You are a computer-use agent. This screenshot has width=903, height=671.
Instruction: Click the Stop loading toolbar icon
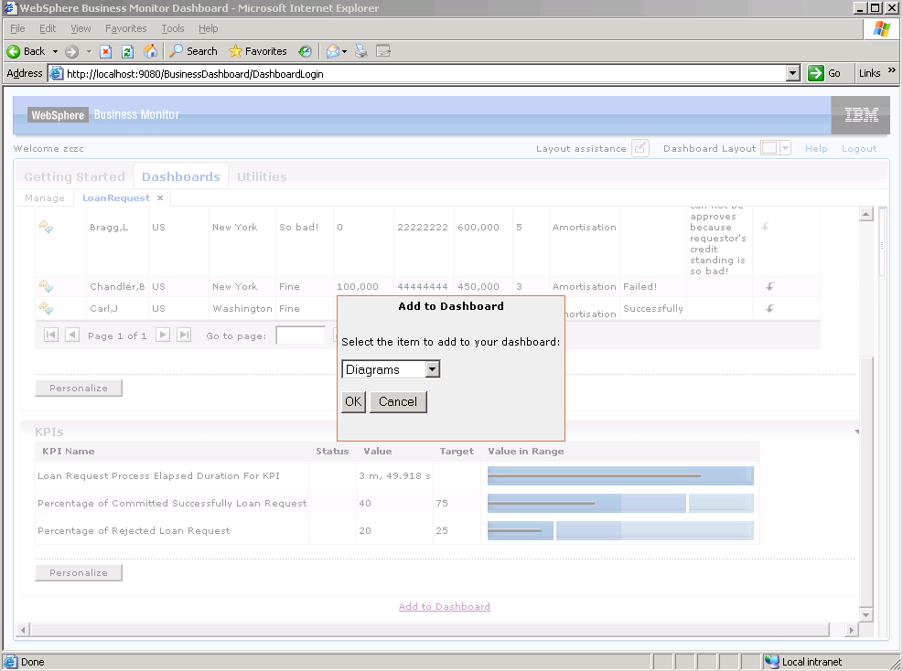(x=105, y=52)
